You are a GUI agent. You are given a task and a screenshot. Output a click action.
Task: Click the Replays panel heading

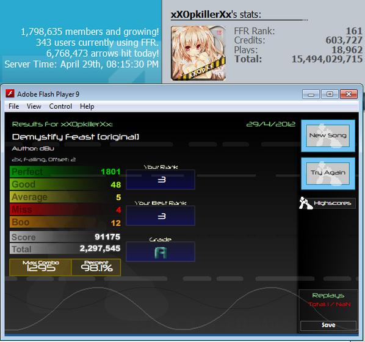(x=328, y=296)
